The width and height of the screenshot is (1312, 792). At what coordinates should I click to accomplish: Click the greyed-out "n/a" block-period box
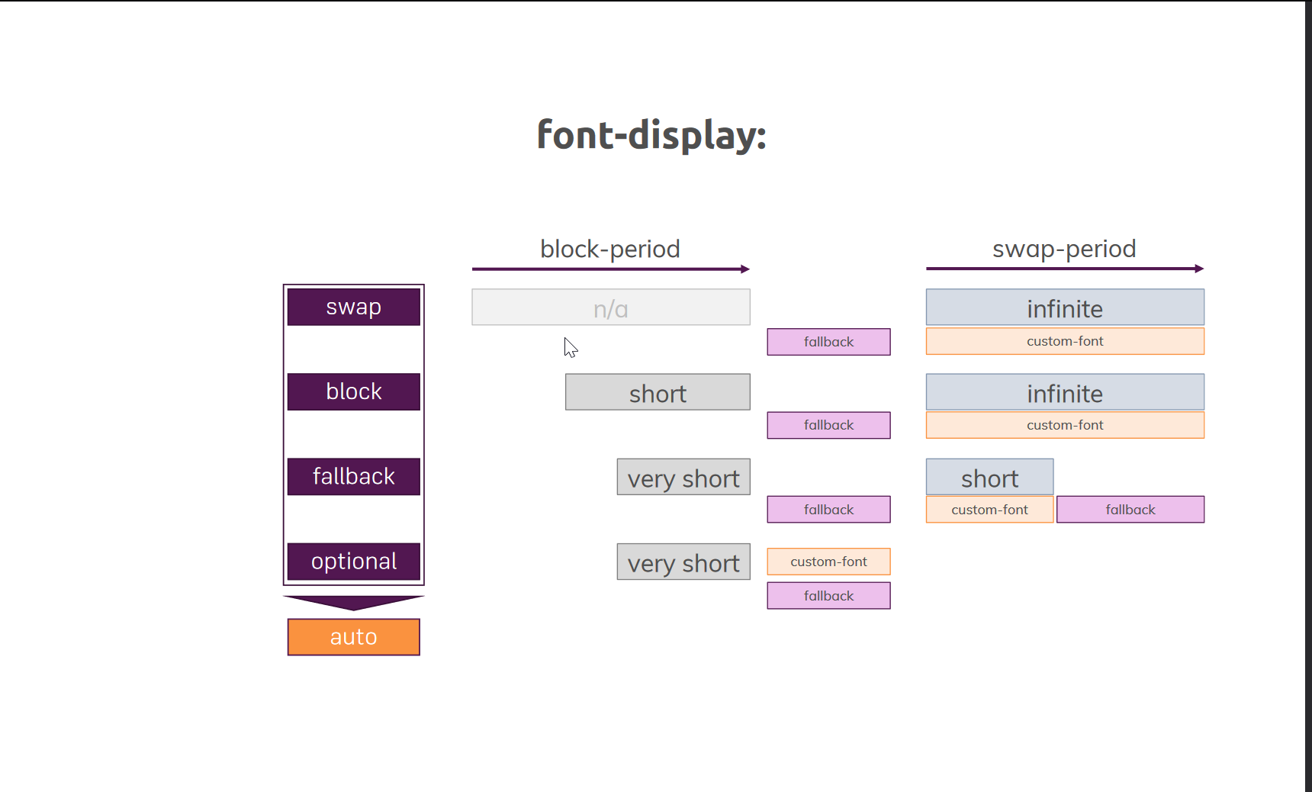(611, 307)
